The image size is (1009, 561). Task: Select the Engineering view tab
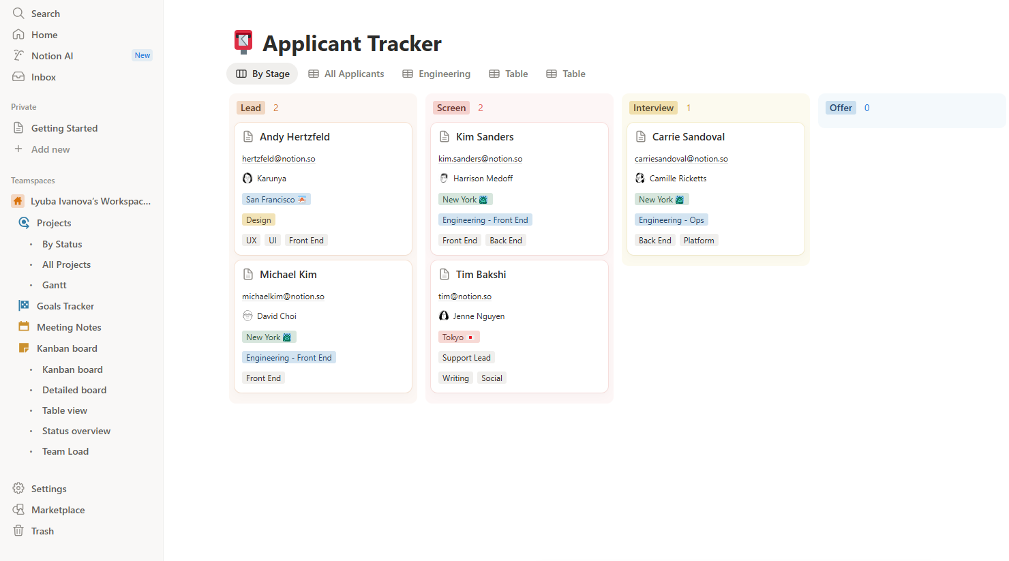(436, 74)
